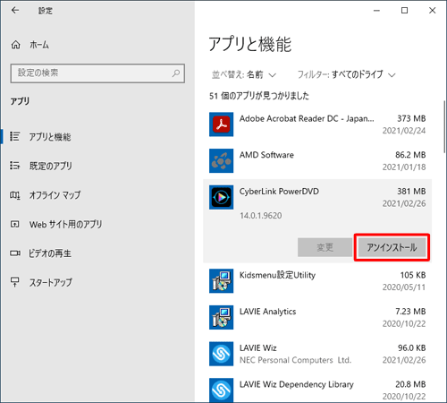Click the 373 MB size value
The height and width of the screenshot is (403, 447).
(x=411, y=118)
